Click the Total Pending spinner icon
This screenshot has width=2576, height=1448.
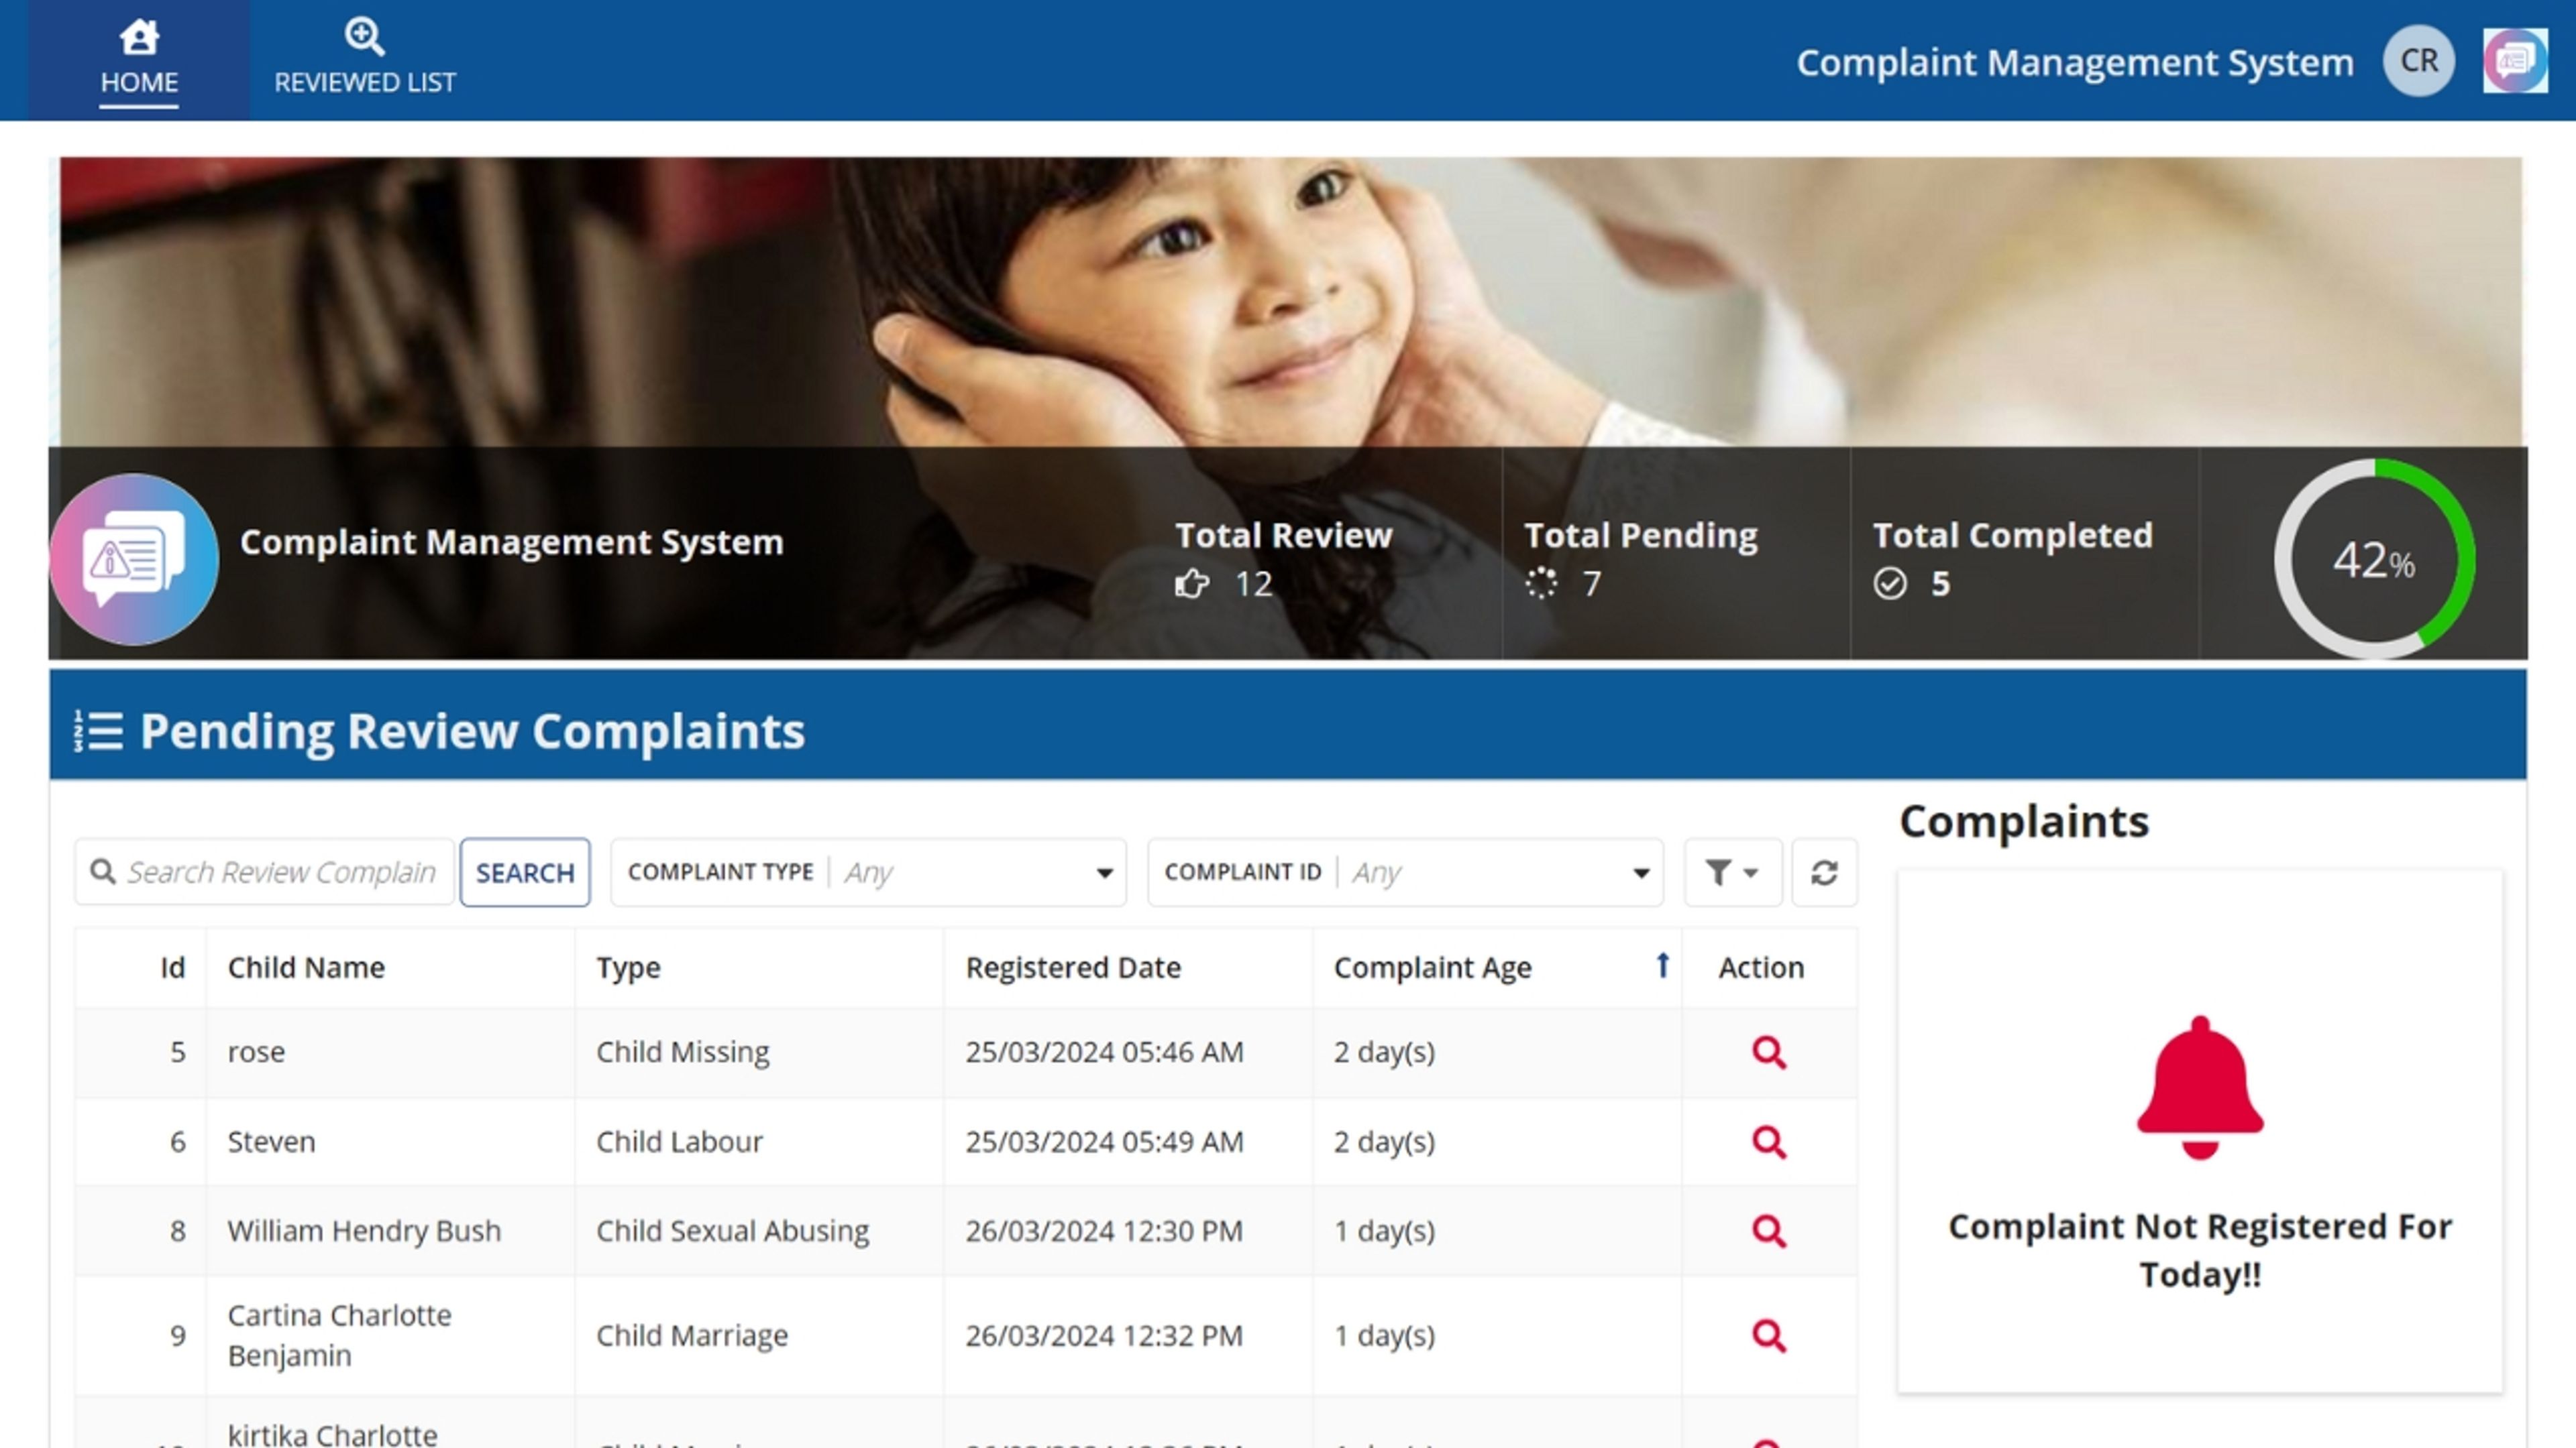[x=1541, y=584]
